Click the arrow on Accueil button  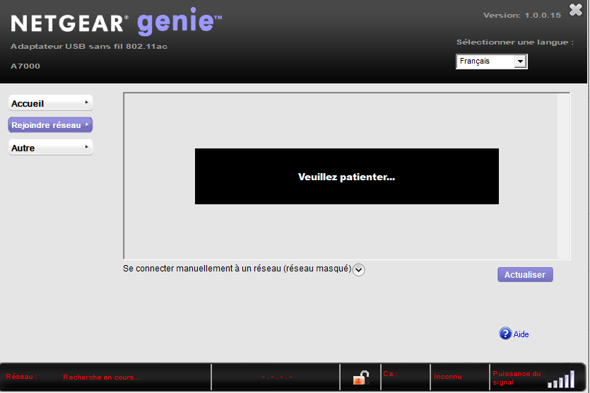click(x=86, y=102)
